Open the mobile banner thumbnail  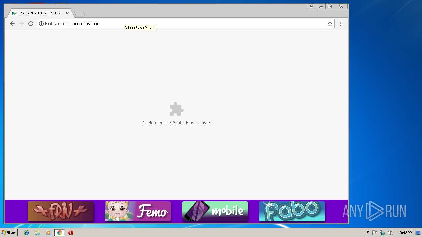pos(215,211)
